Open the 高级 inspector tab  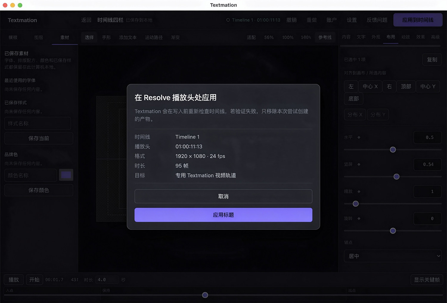point(435,37)
